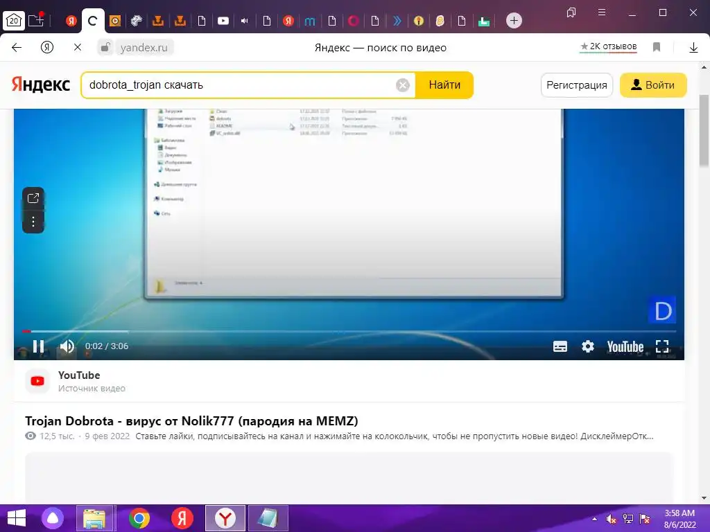The height and width of the screenshot is (532, 710).
Task: Switch to the muted speaker tab
Action: [245, 21]
